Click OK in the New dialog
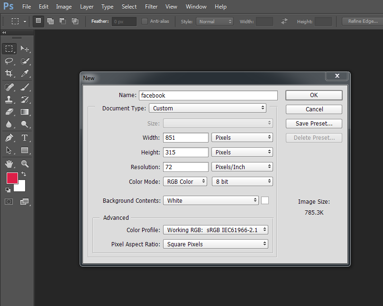The height and width of the screenshot is (306, 383). point(313,95)
